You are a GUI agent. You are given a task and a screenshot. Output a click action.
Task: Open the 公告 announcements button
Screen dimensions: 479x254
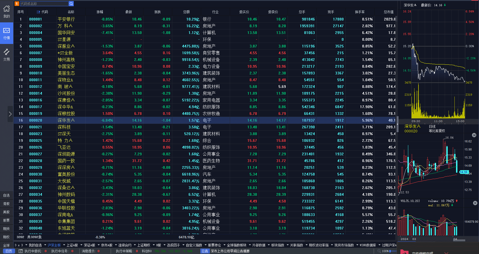click(x=205, y=251)
